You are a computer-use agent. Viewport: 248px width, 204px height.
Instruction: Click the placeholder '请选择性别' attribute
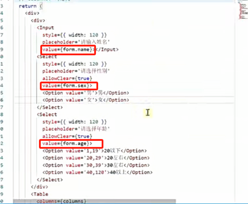(x=76, y=71)
